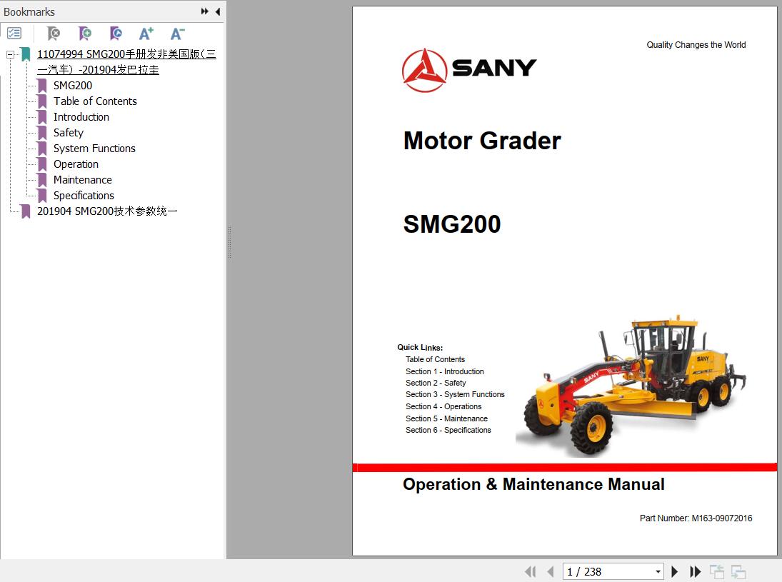Click the panel splitter handle beside Bookmarks
The width and height of the screenshot is (782, 582).
pos(229,243)
